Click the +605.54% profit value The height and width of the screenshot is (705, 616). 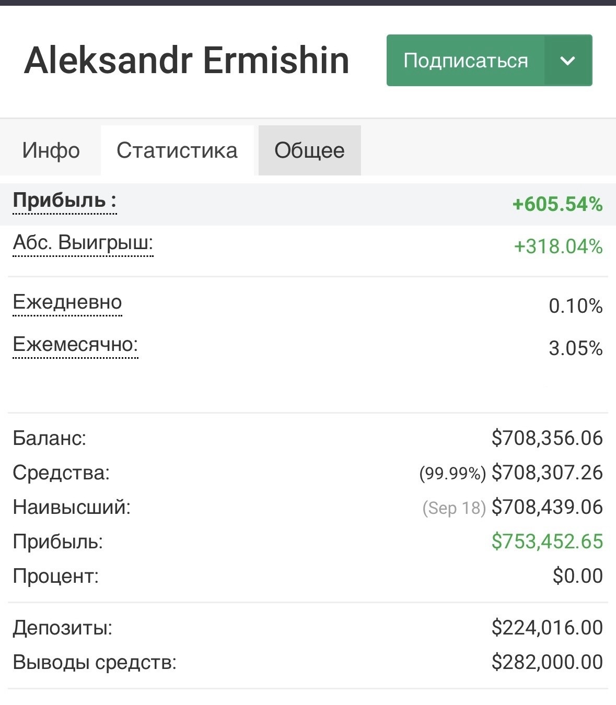tap(557, 204)
